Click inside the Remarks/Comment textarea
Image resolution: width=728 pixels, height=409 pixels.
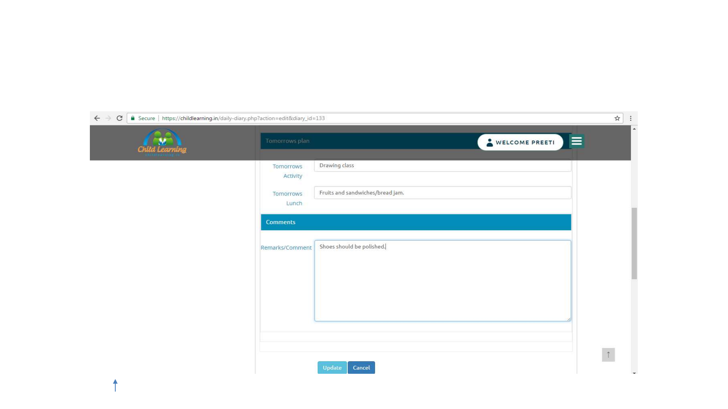pyautogui.click(x=442, y=281)
